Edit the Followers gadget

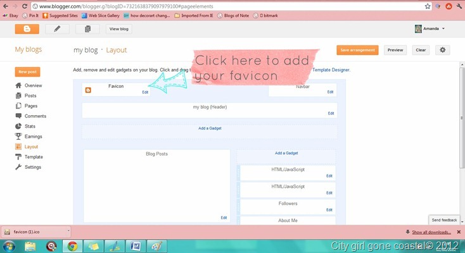[x=329, y=210]
